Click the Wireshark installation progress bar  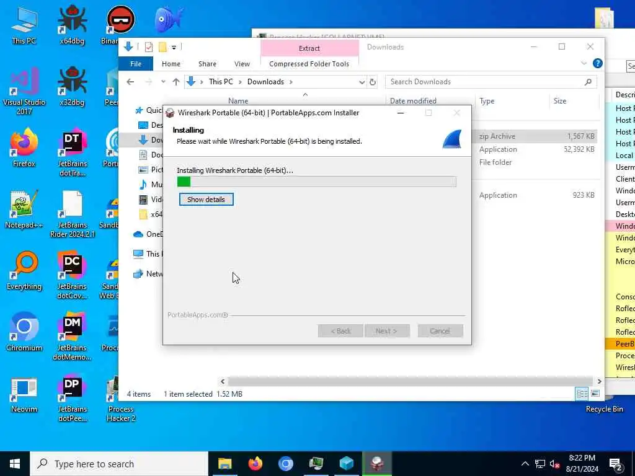click(317, 182)
